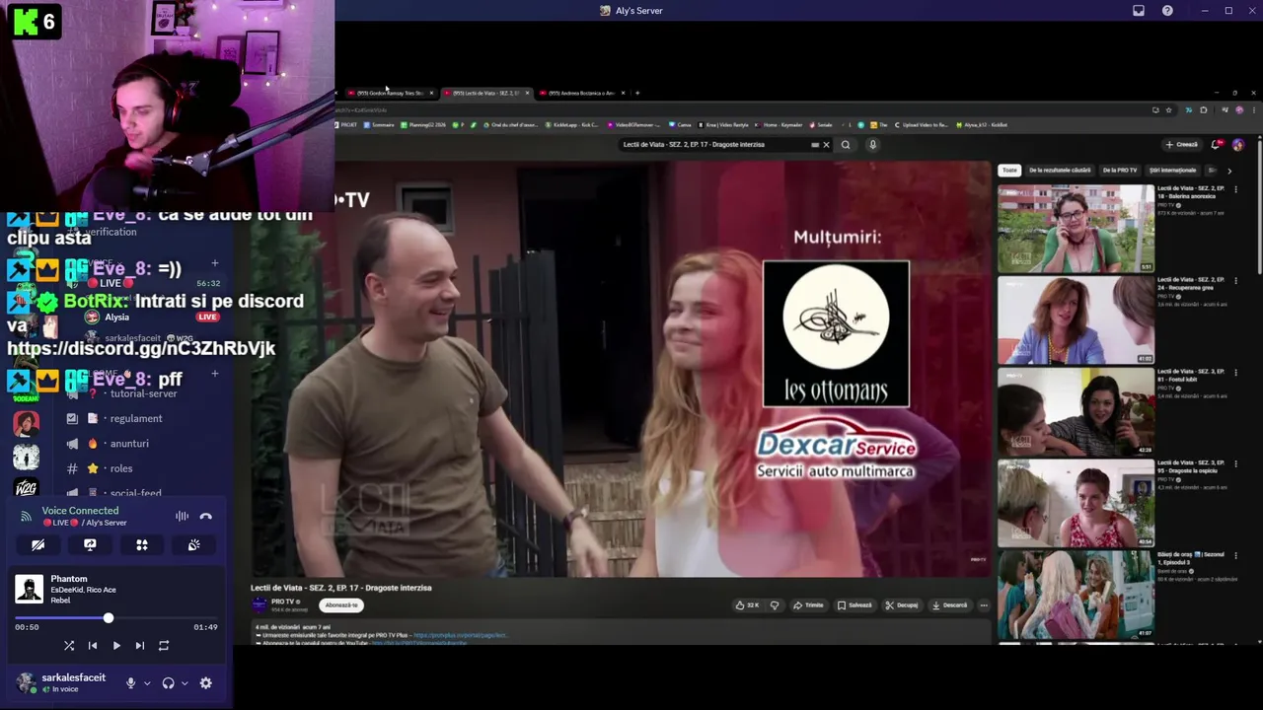This screenshot has width=1263, height=710.
Task: Open the tutorial-server channel
Action: [142, 393]
